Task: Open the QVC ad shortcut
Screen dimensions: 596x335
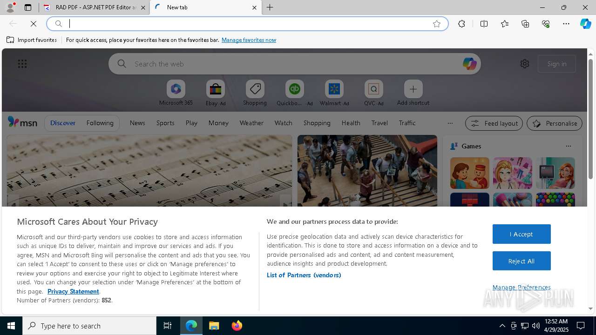Action: click(373, 93)
